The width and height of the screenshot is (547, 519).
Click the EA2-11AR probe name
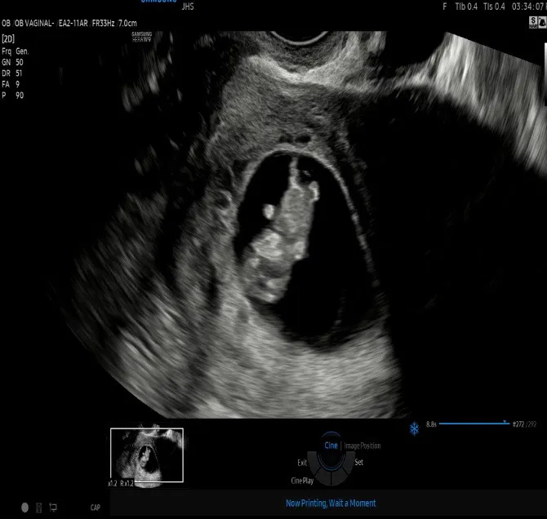[x=73, y=24]
